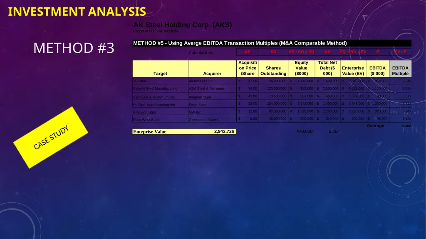Click the 234,000,000 shares outstanding cell

pos(273,104)
